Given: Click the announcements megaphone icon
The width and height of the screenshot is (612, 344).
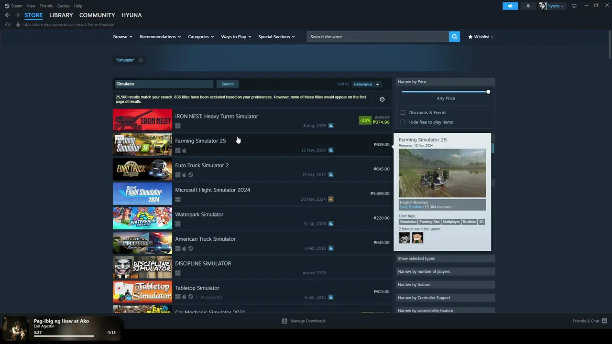Looking at the screenshot, I should [510, 6].
